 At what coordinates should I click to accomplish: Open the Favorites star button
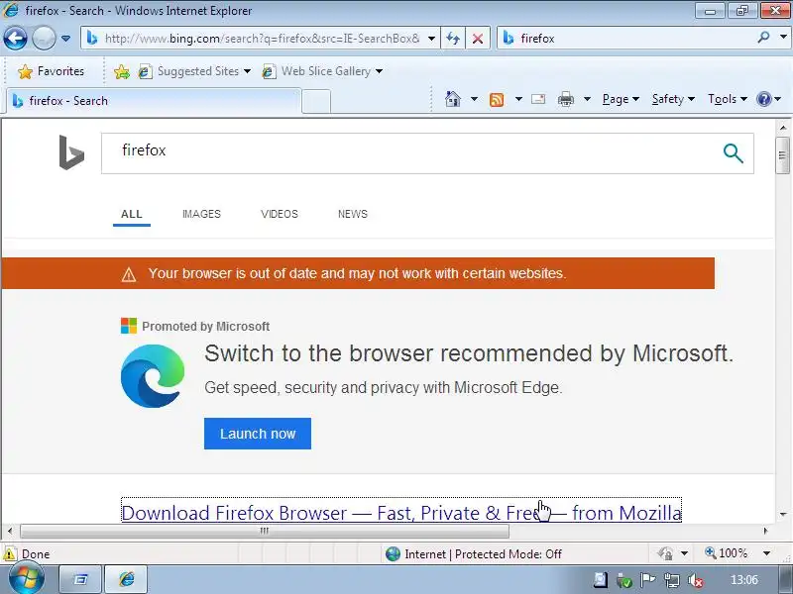(x=51, y=71)
